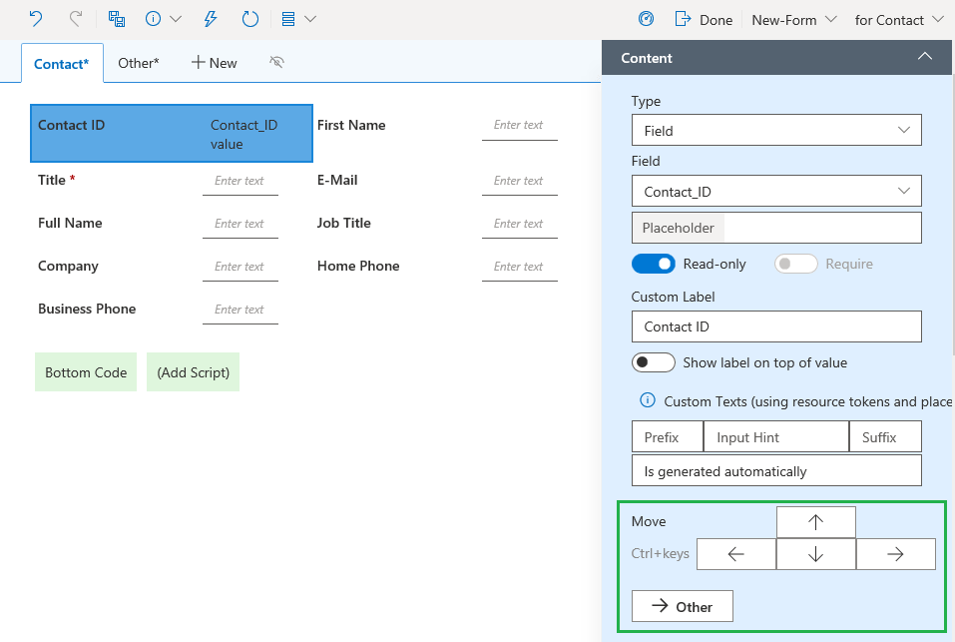
Task: Switch to the Other* tab
Action: (138, 63)
